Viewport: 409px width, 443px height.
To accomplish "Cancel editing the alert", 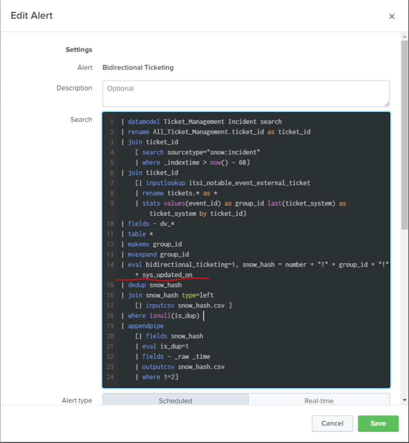I will point(332,423).
